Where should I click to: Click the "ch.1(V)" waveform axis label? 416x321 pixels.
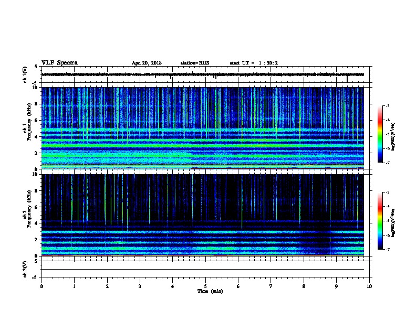[x=25, y=74]
